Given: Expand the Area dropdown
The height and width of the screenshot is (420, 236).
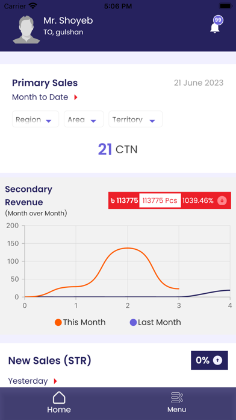Looking at the screenshot, I should pyautogui.click(x=84, y=119).
